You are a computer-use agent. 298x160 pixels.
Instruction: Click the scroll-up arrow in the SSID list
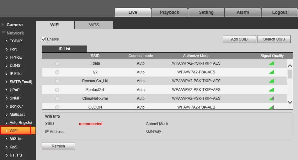tap(290, 66)
